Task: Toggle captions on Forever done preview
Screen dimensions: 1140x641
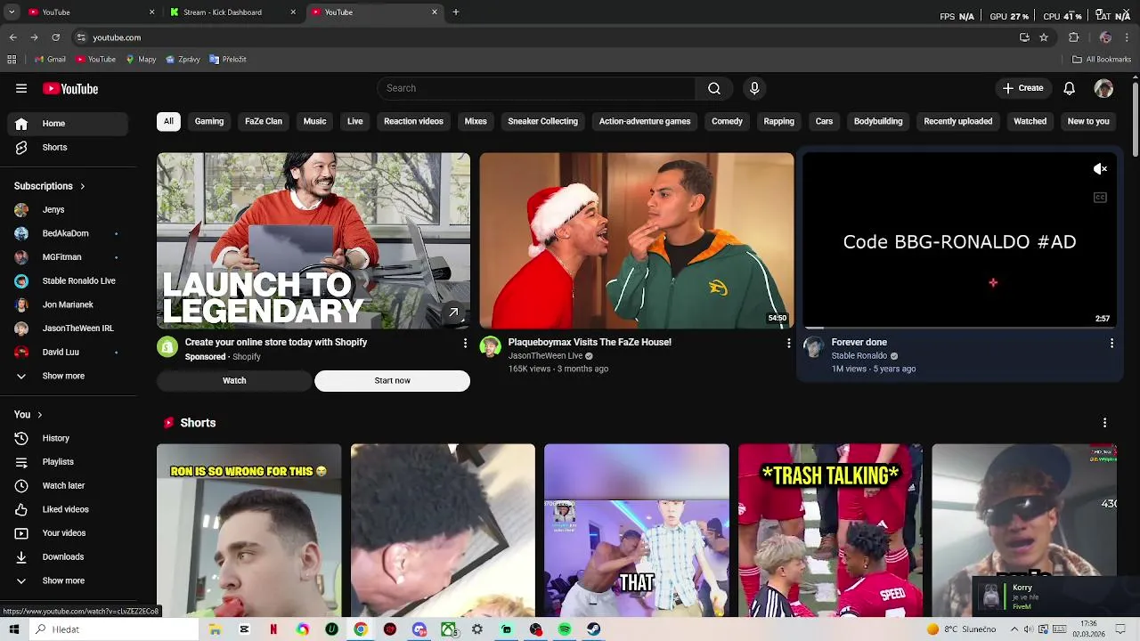Action: (1100, 198)
